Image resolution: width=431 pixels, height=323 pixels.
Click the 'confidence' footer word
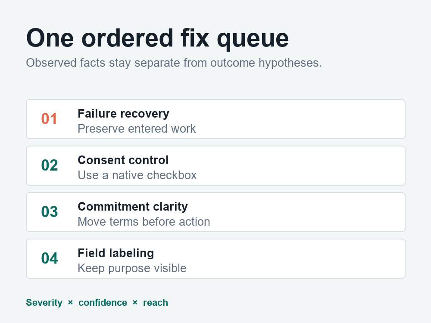[x=103, y=302]
